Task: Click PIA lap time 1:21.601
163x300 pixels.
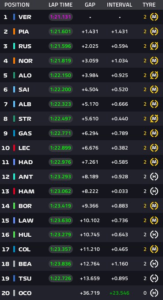Action: (x=61, y=31)
